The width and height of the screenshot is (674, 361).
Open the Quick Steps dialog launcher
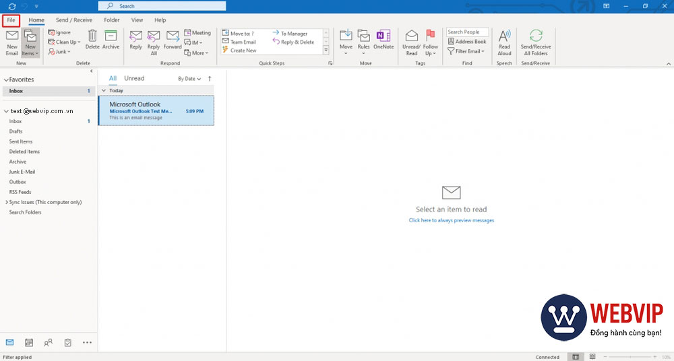pyautogui.click(x=330, y=63)
